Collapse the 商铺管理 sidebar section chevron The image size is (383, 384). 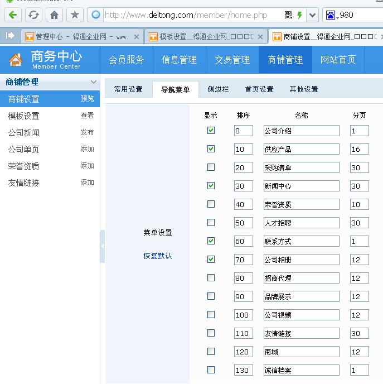click(x=94, y=82)
